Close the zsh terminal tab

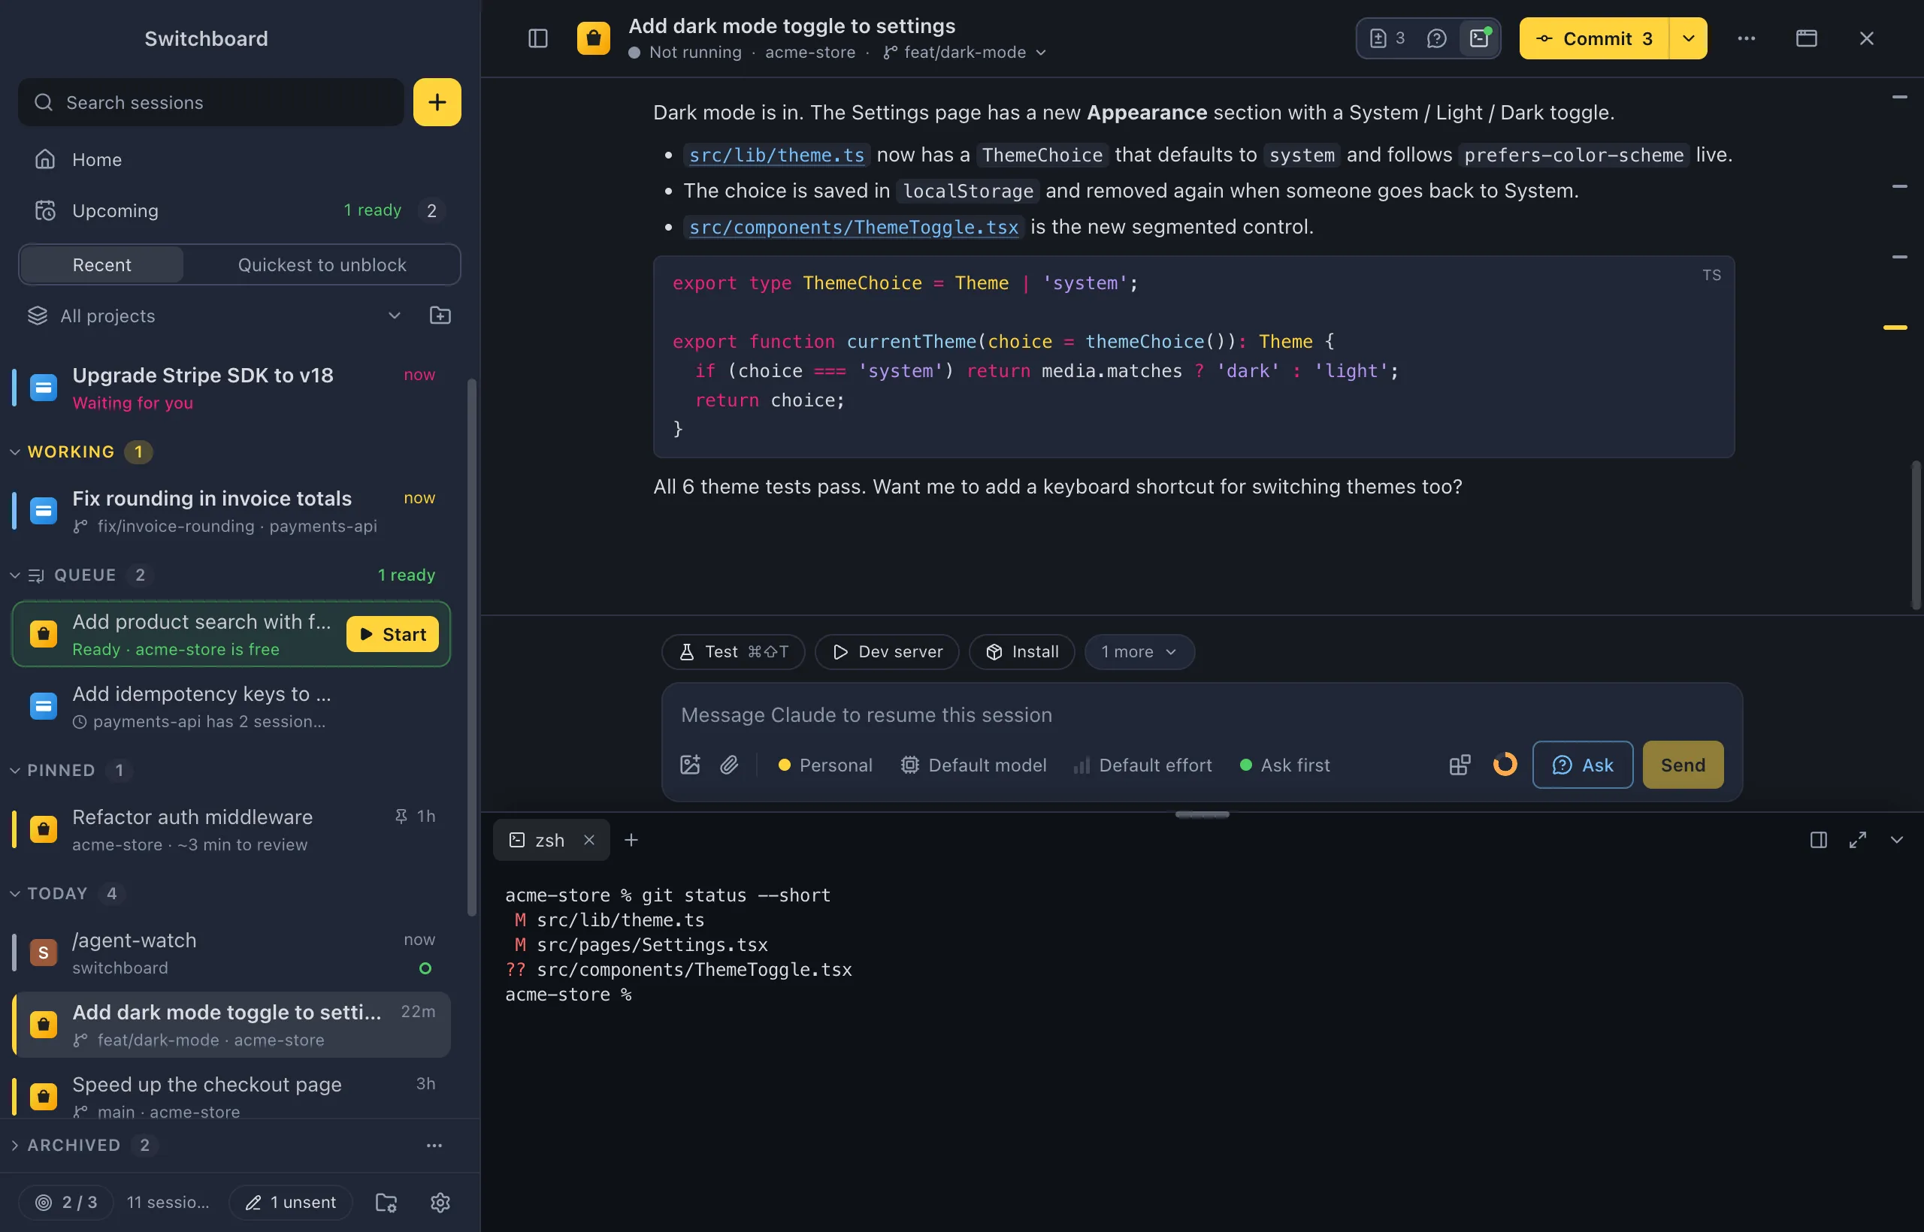[x=589, y=840]
